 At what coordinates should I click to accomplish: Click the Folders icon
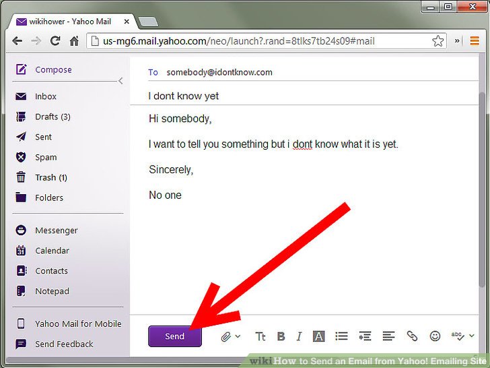coord(21,197)
